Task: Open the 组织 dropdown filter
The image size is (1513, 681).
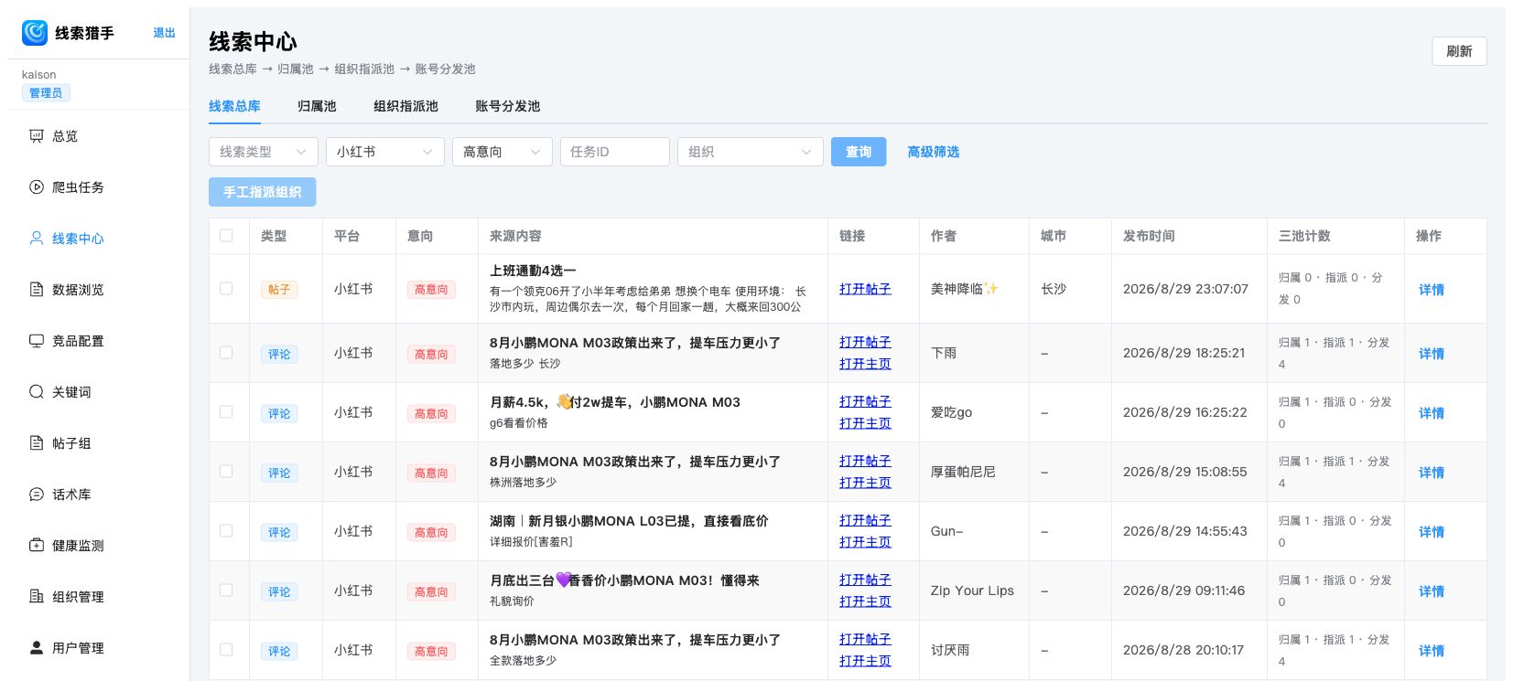Action: 751,152
